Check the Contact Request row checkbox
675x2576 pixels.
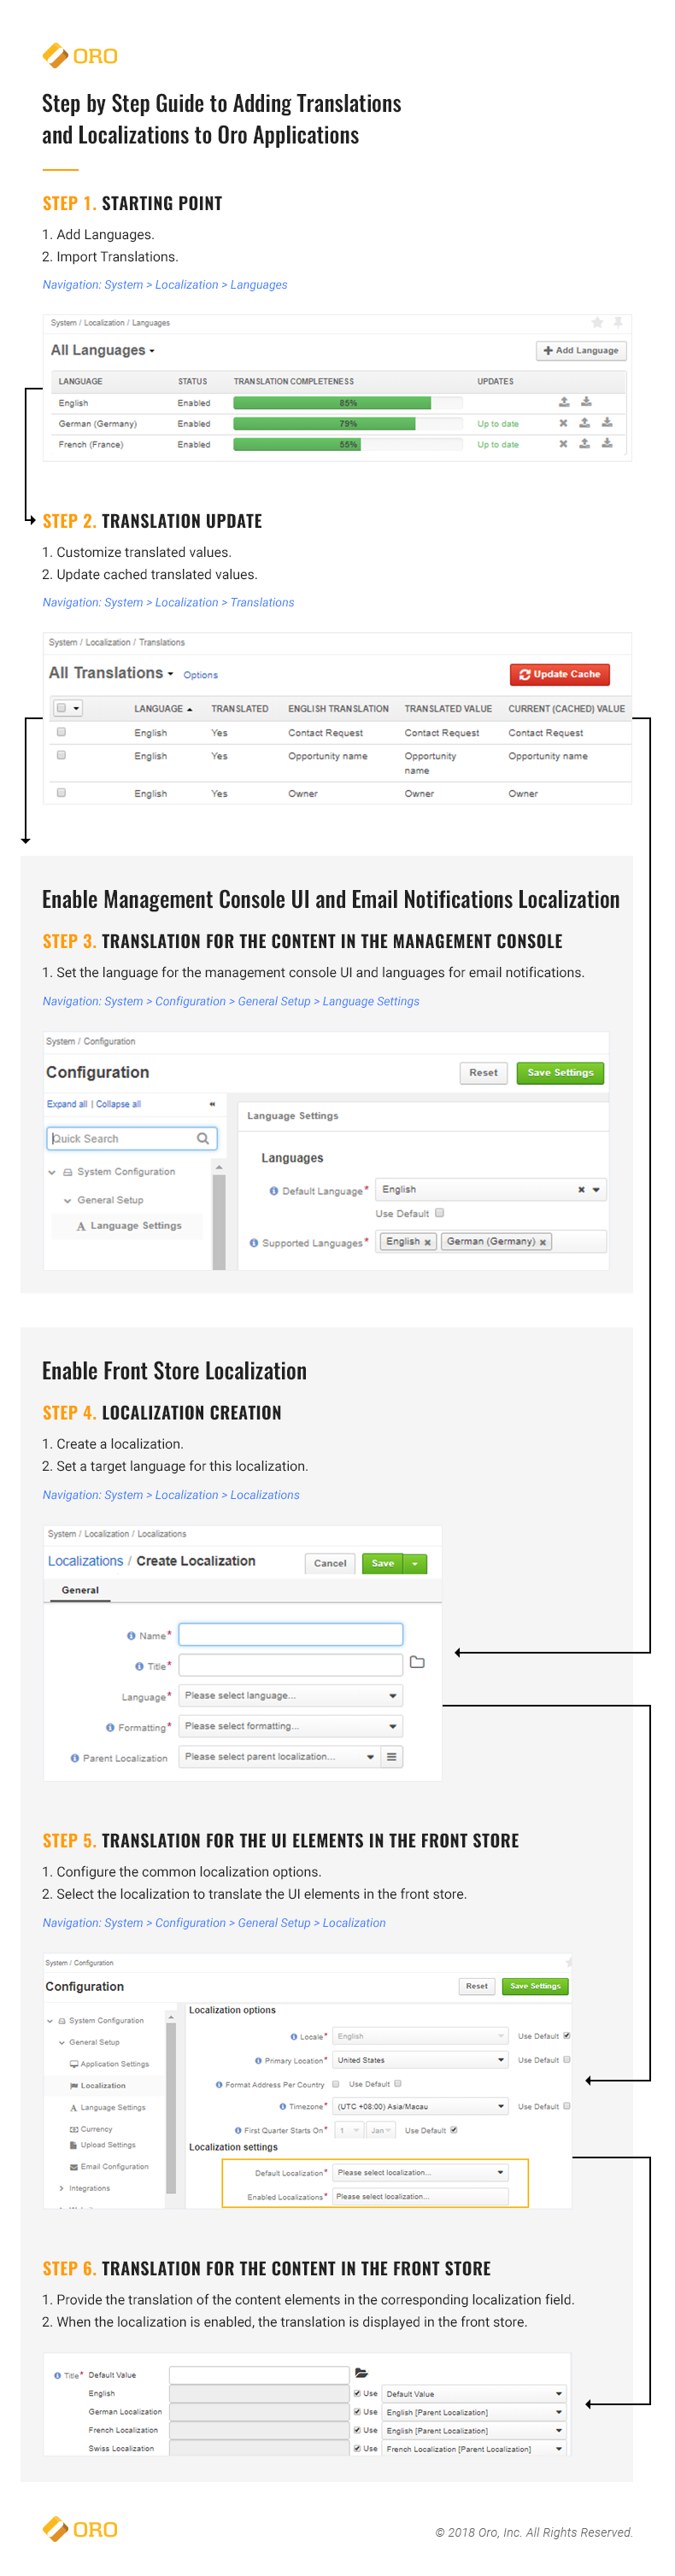pos(61,732)
